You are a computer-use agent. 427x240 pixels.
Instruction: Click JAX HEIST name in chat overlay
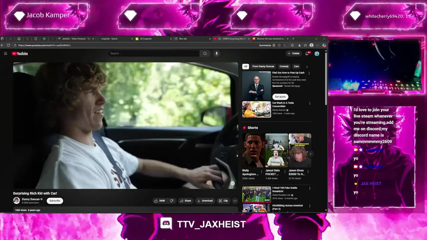pyautogui.click(x=371, y=184)
